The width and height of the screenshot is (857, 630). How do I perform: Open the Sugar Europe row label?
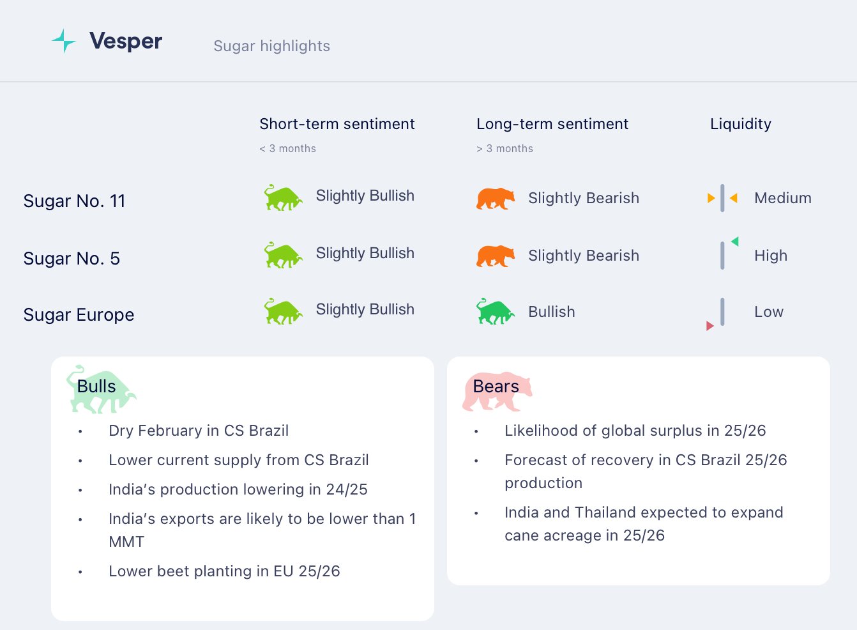point(79,315)
